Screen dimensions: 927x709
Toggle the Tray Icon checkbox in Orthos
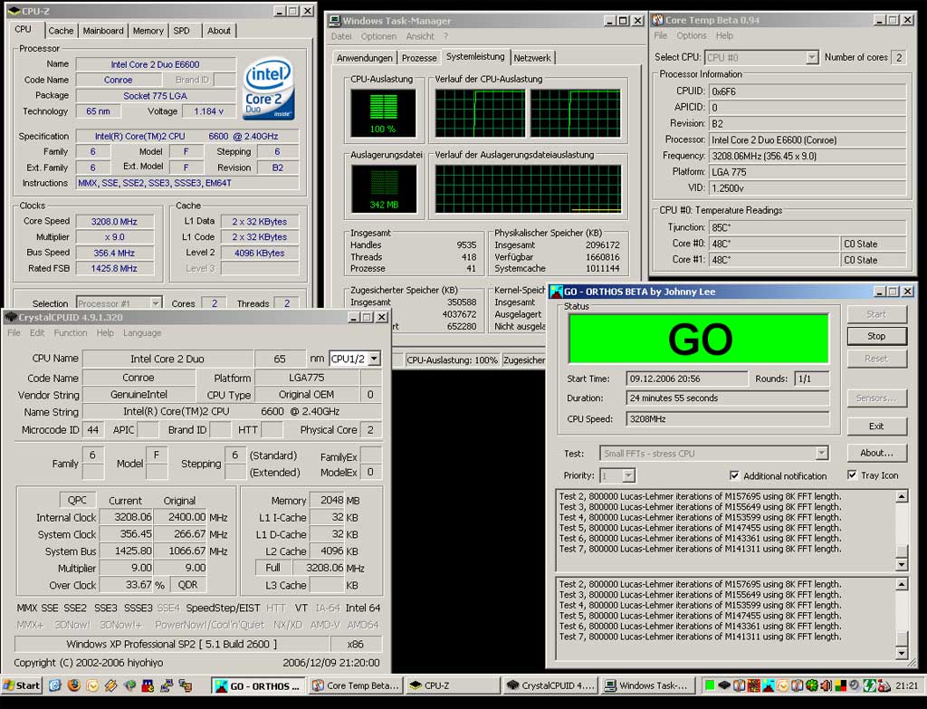[852, 474]
